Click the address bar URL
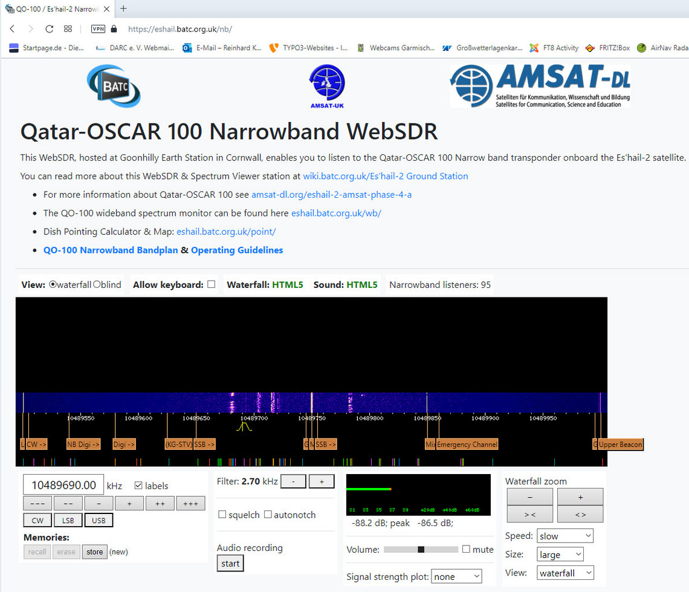689x592 pixels. [180, 29]
